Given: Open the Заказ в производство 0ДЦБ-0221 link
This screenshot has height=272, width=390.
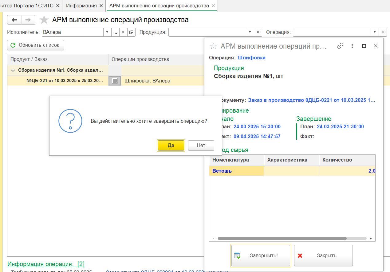Looking at the screenshot, I should click(x=312, y=100).
